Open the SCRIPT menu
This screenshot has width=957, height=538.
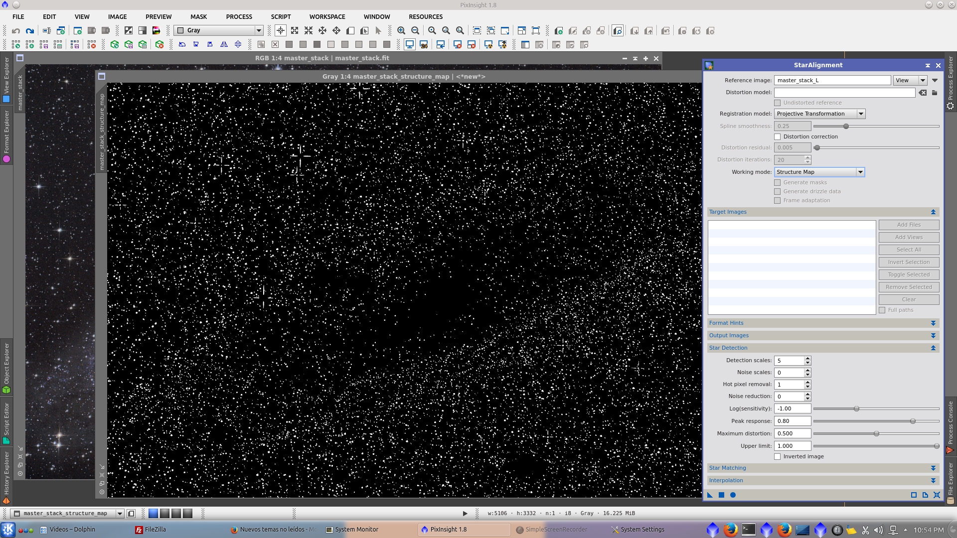point(281,17)
